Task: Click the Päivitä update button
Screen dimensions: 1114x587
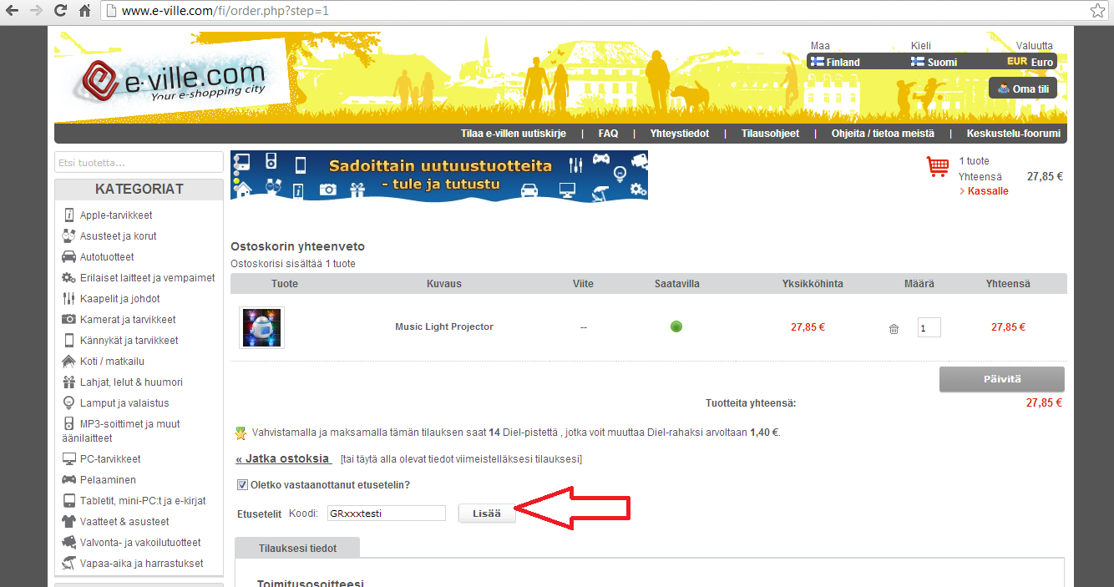Action: pos(1001,379)
